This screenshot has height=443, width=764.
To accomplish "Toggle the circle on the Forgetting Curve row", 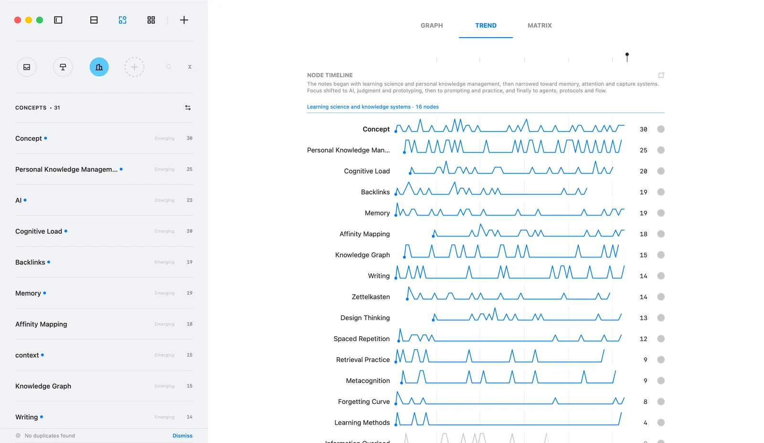I will [x=661, y=402].
